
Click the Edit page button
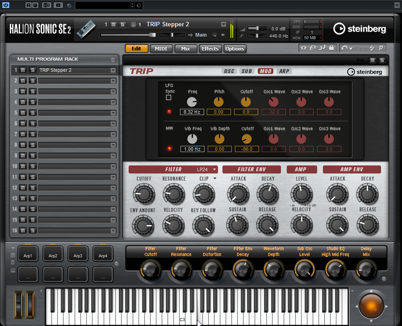[136, 48]
